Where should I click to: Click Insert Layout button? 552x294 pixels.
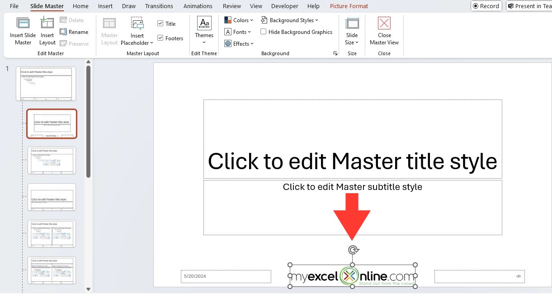coord(47,31)
